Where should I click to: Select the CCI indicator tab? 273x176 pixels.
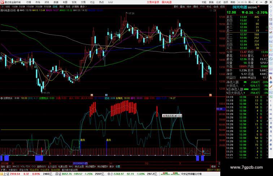pyautogui.click(x=34, y=167)
